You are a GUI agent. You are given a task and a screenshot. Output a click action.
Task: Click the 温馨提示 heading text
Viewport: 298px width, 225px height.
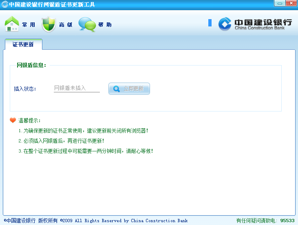click(x=29, y=120)
